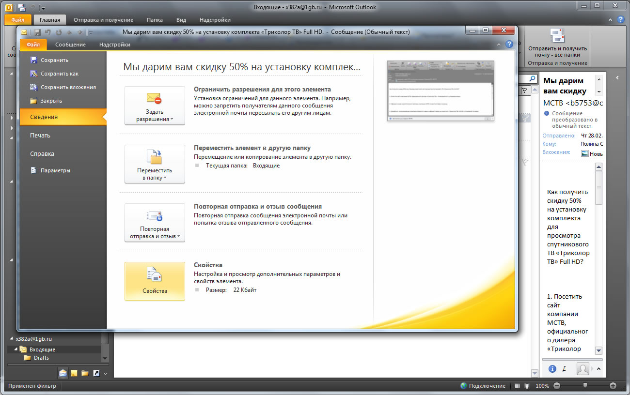Switch to the Сообщение ribbon tab
Image resolution: width=630 pixels, height=395 pixels.
70,45
